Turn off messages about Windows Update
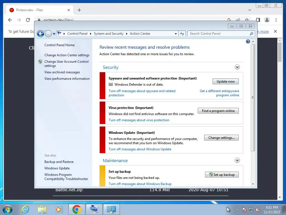 tap(140, 149)
